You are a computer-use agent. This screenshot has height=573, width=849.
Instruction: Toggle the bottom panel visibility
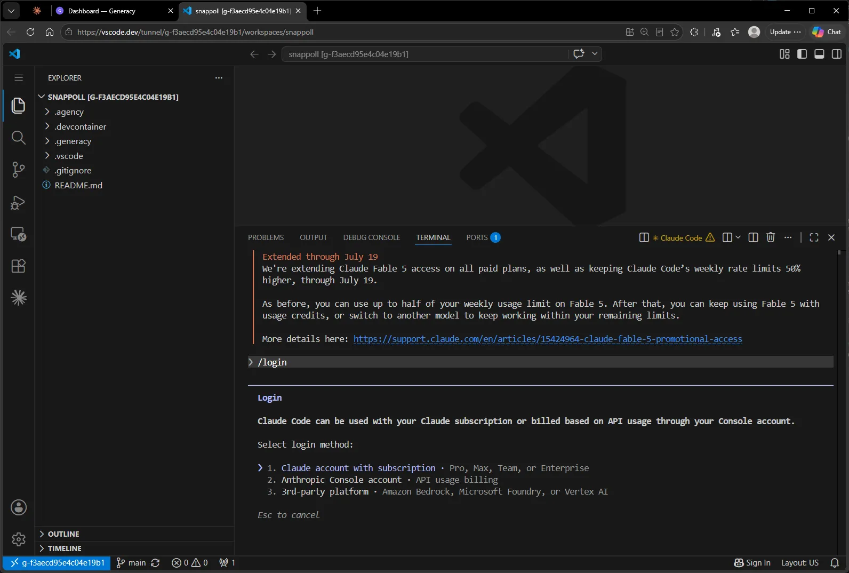[x=820, y=54]
